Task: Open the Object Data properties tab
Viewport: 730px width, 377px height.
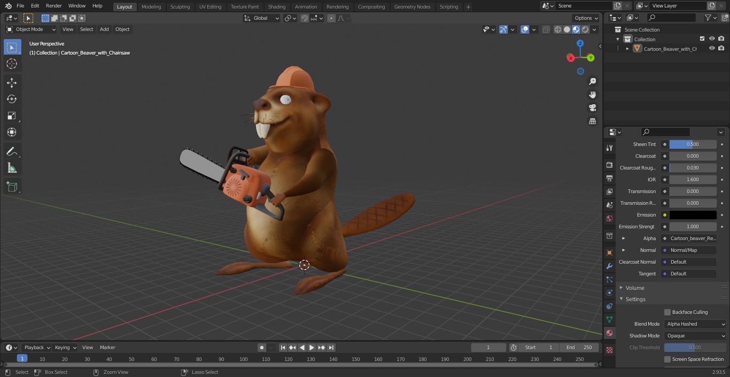Action: click(609, 319)
